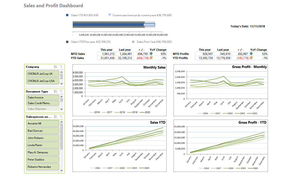Filter by salesperson Peter Saddow
Screen dimensions: 294x177
pyautogui.click(x=43, y=159)
